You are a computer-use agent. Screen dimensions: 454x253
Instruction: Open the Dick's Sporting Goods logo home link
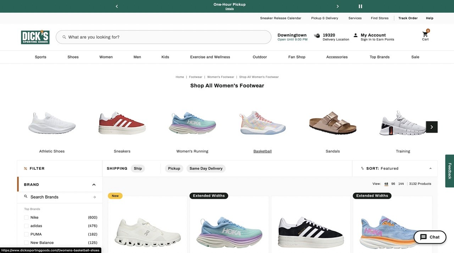point(35,37)
